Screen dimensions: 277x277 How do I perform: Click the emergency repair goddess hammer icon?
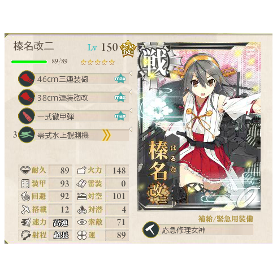tap(151, 230)
